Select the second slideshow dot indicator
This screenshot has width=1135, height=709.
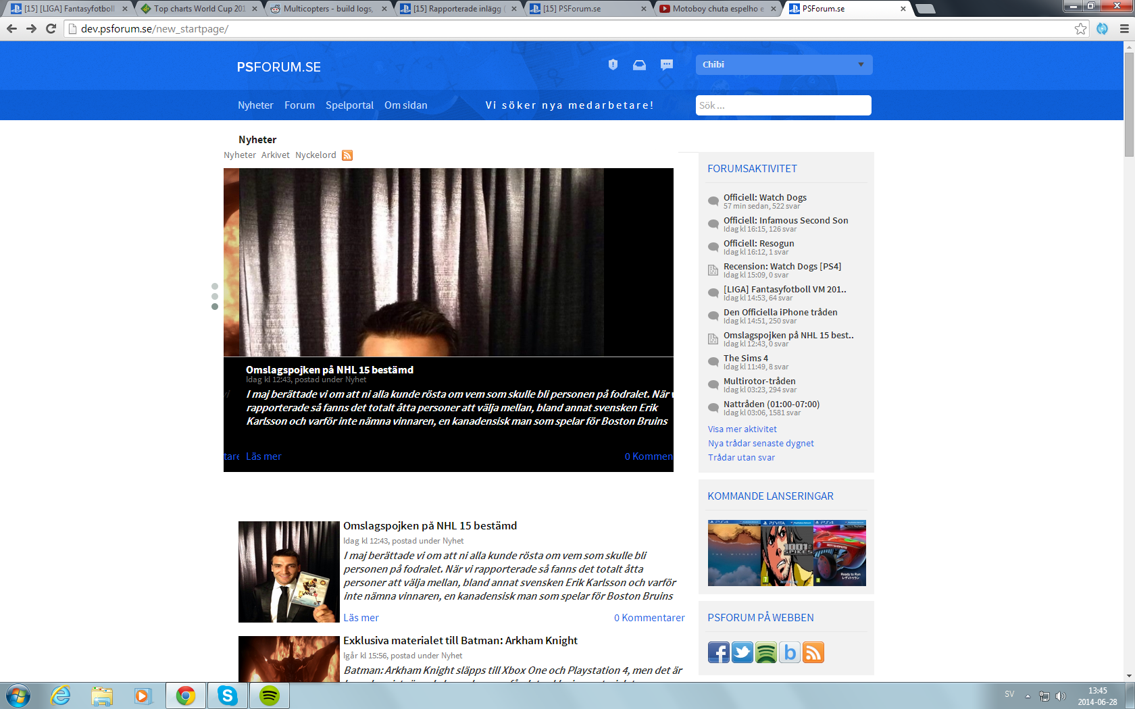pyautogui.click(x=215, y=296)
